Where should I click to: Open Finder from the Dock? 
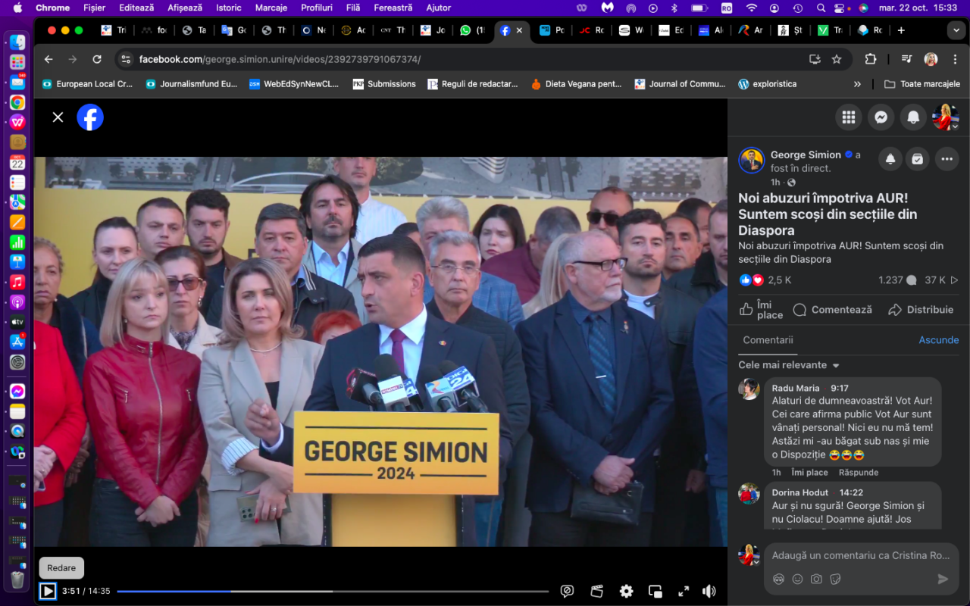pyautogui.click(x=17, y=42)
